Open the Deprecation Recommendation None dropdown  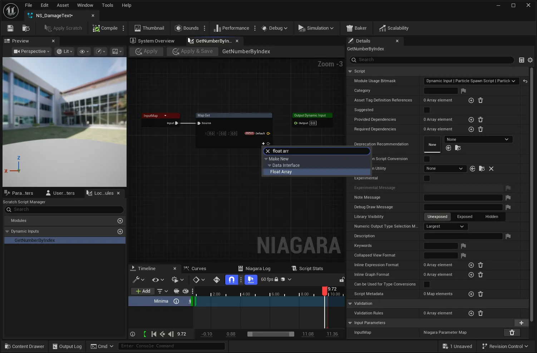tap(478, 140)
